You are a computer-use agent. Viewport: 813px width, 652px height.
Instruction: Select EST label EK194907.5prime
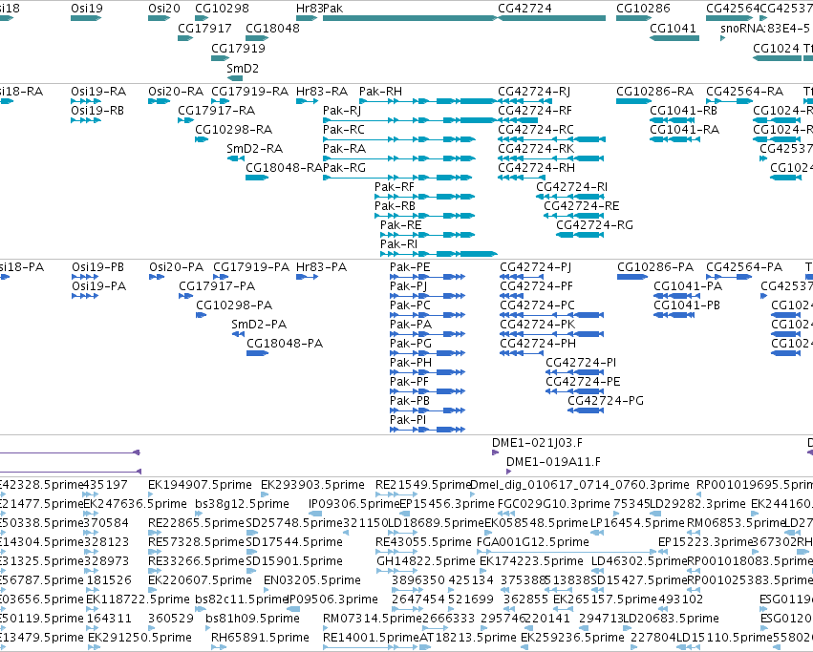(x=200, y=485)
